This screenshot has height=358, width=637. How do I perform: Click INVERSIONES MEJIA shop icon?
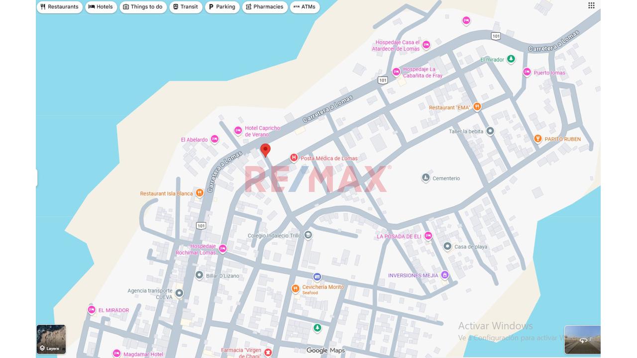click(445, 275)
